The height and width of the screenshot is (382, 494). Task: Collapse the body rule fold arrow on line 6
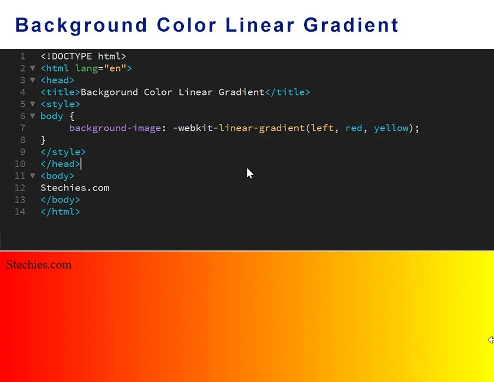(32, 116)
